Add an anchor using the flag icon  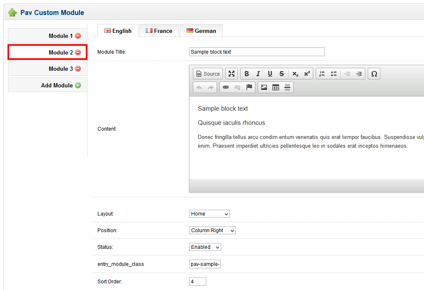coord(249,87)
